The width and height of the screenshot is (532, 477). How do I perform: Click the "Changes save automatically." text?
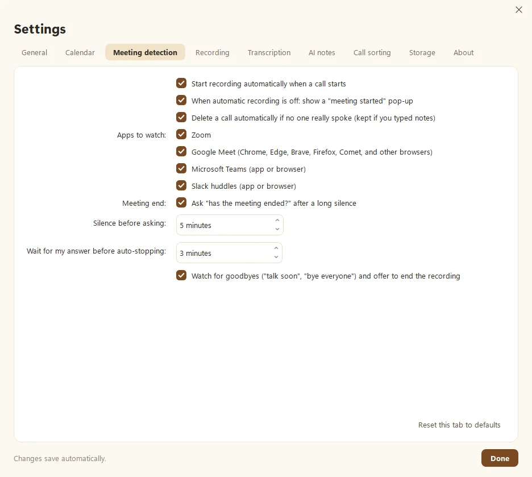(x=60, y=459)
